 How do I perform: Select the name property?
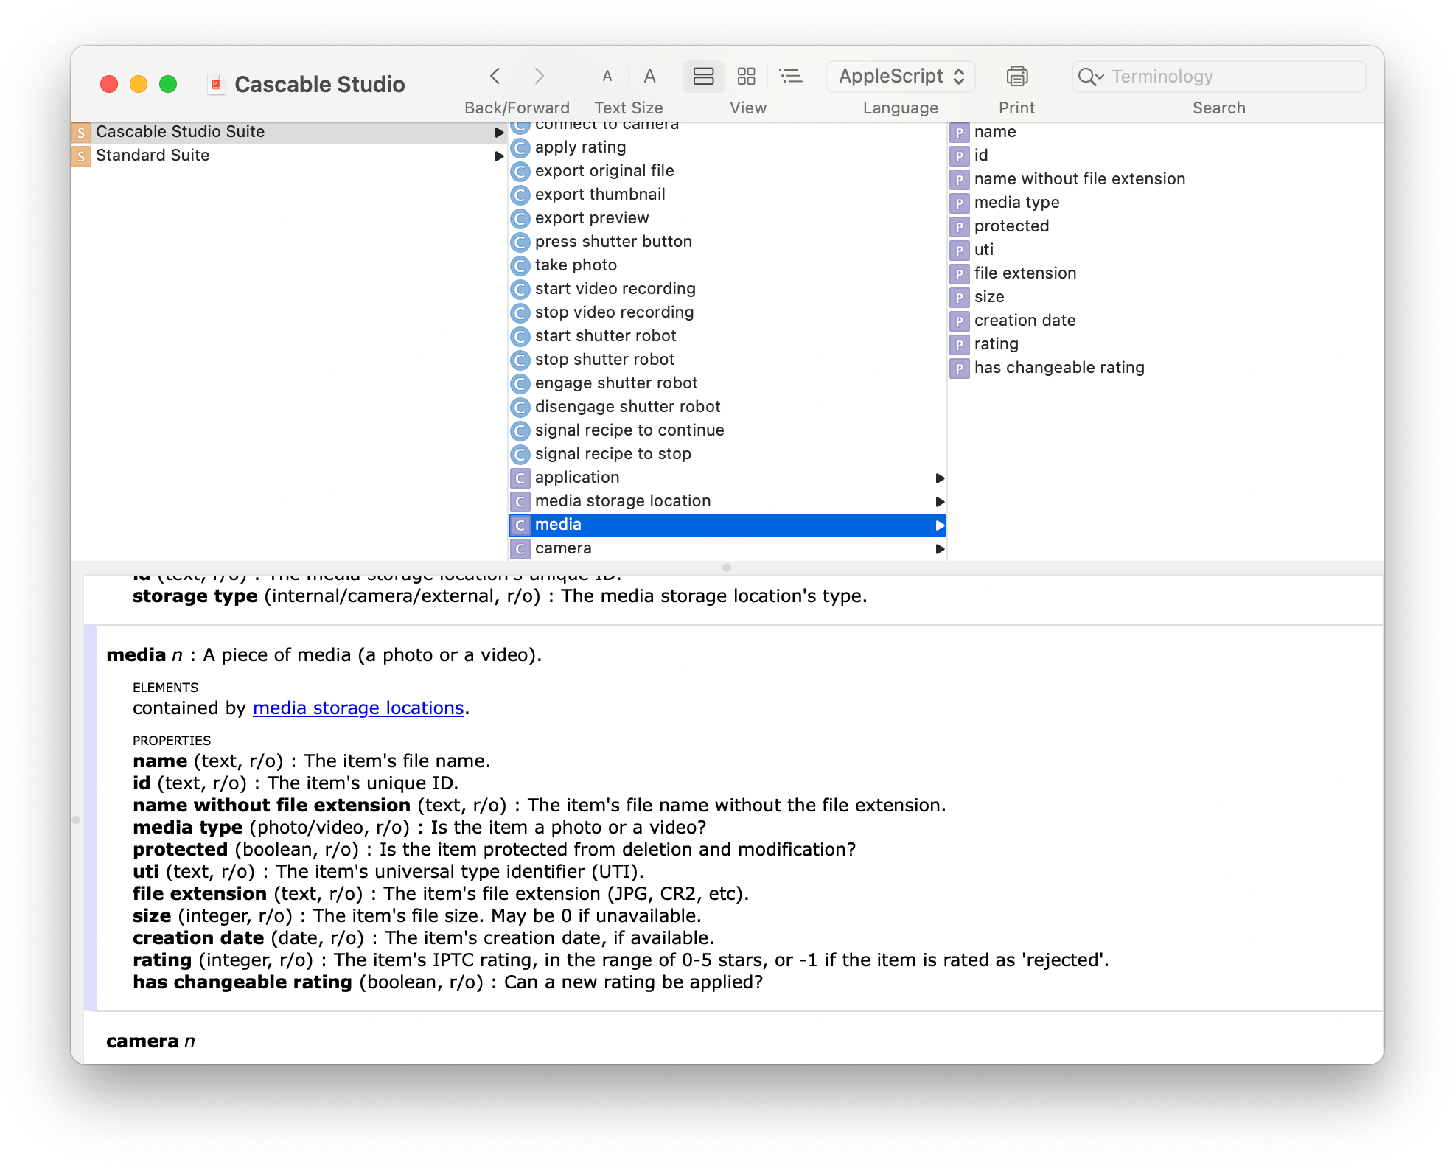click(1165, 132)
